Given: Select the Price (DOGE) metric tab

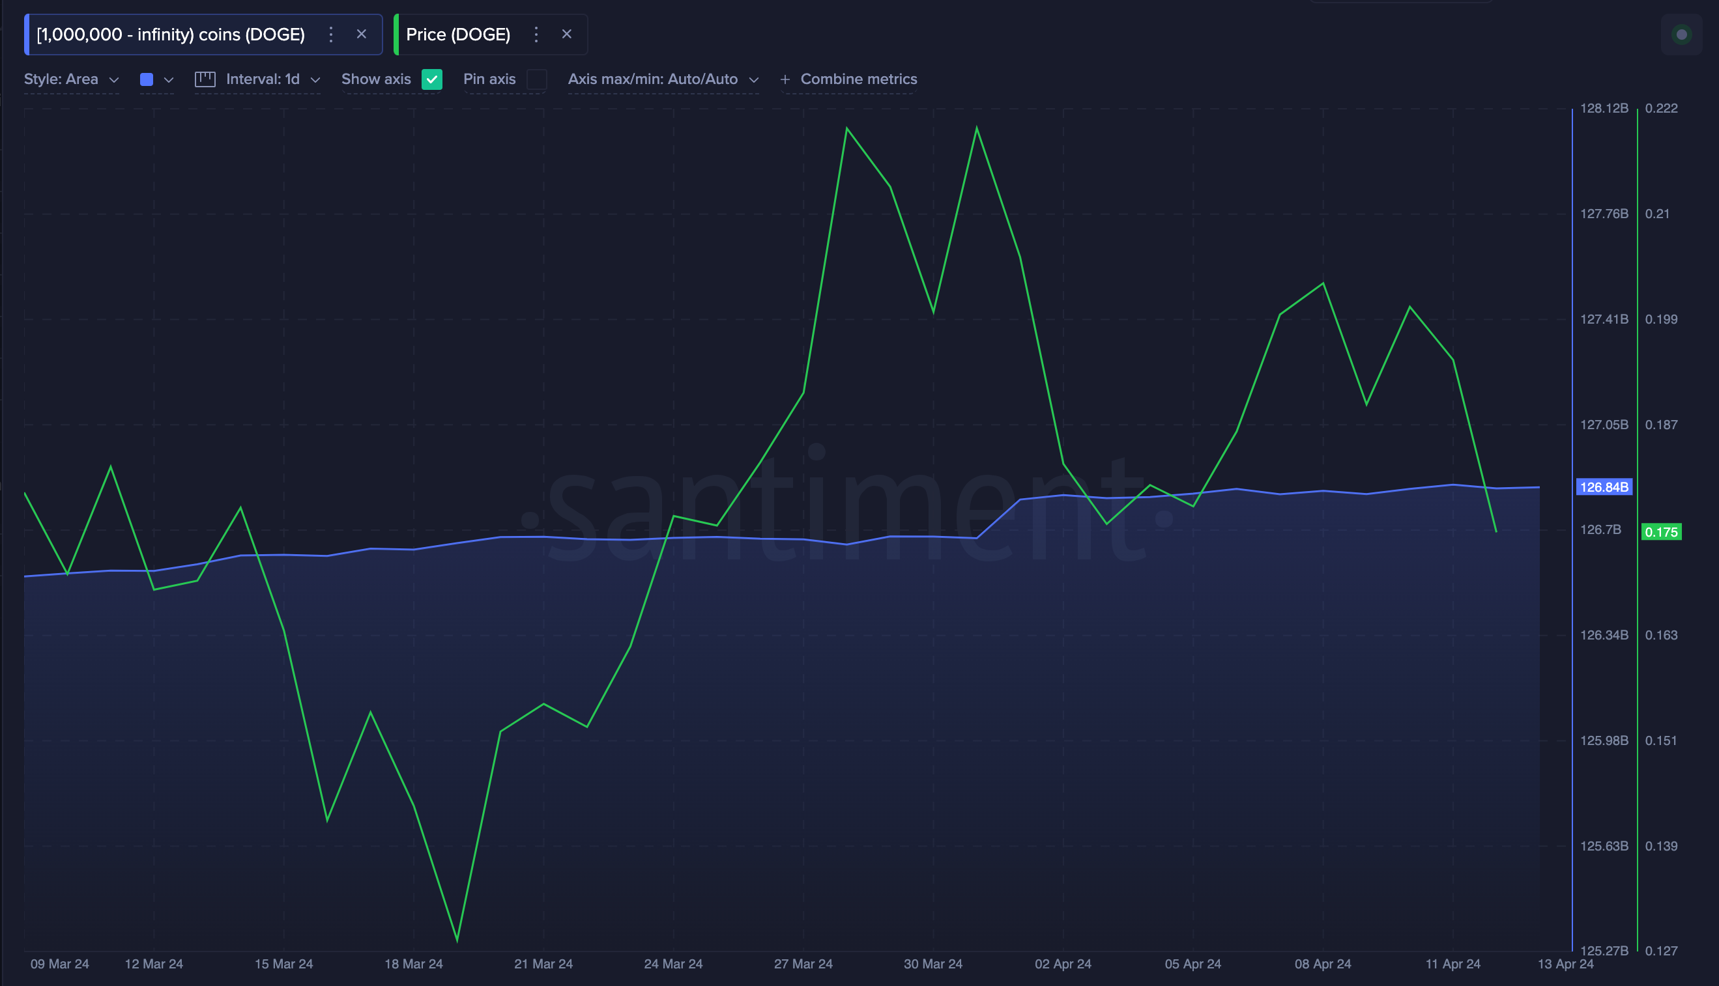Looking at the screenshot, I should click(x=457, y=34).
